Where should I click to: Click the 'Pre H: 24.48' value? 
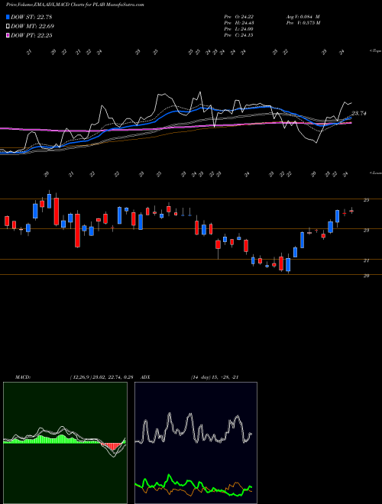tap(239, 23)
